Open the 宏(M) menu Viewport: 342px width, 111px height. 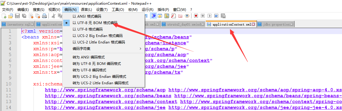tap(133, 10)
